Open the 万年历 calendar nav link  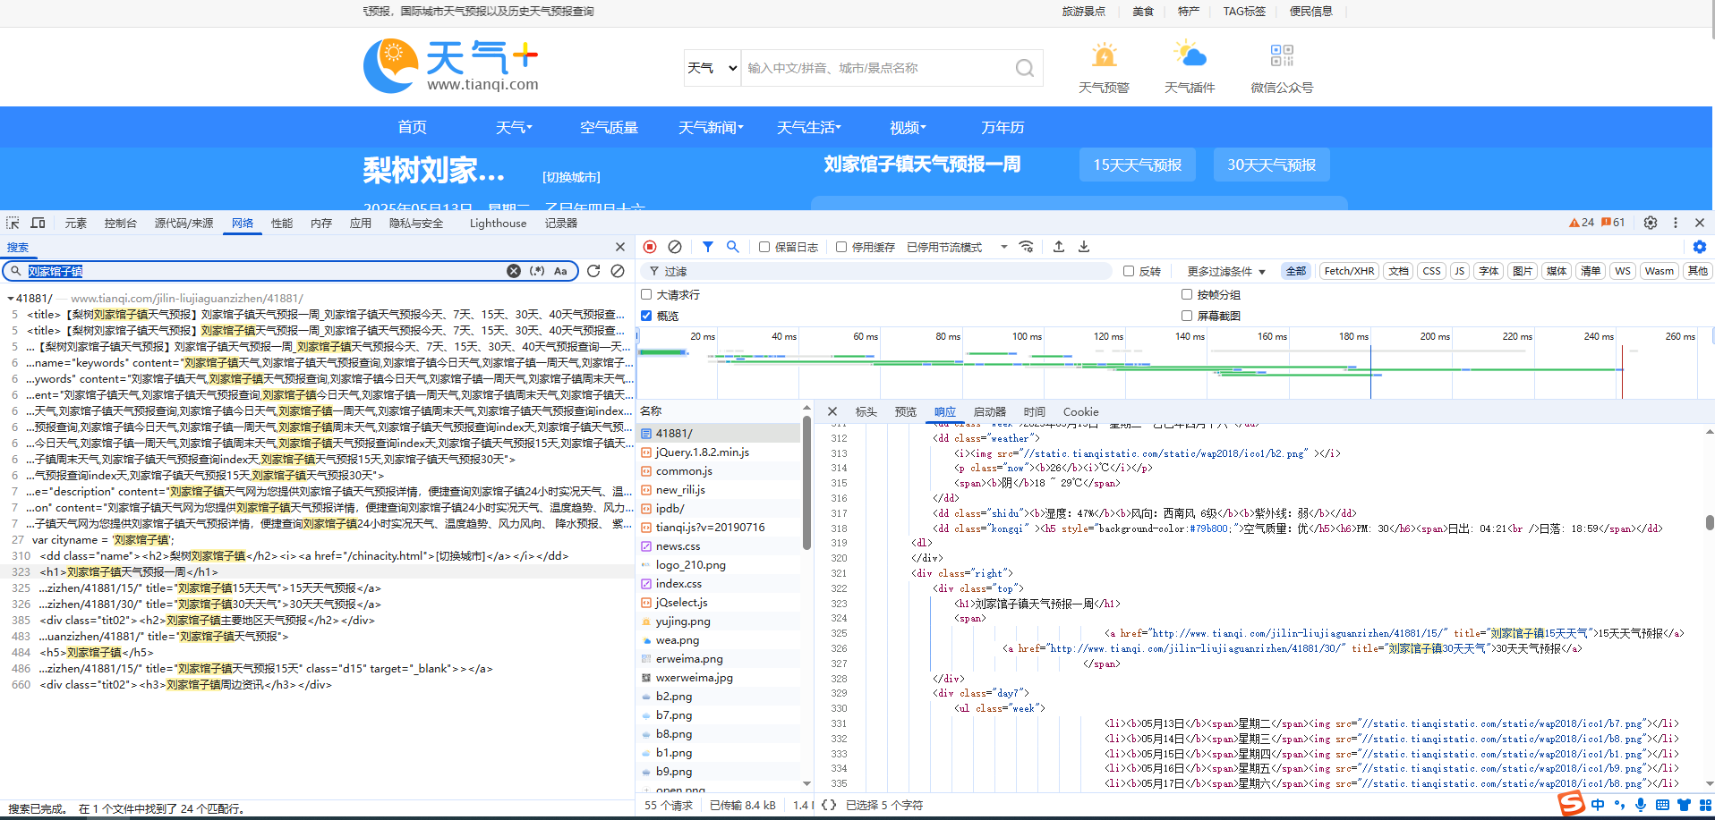[x=1003, y=127]
